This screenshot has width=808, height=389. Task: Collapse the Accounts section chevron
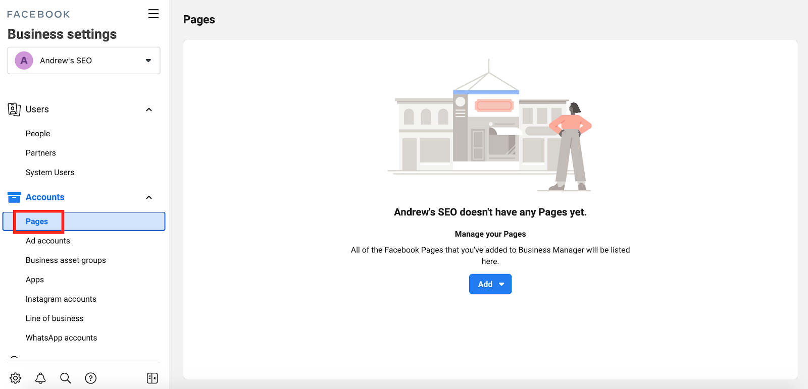coord(149,197)
